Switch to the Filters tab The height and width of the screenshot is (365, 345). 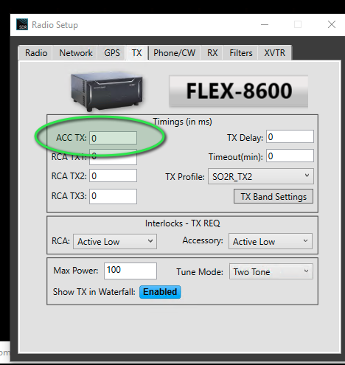tap(241, 53)
